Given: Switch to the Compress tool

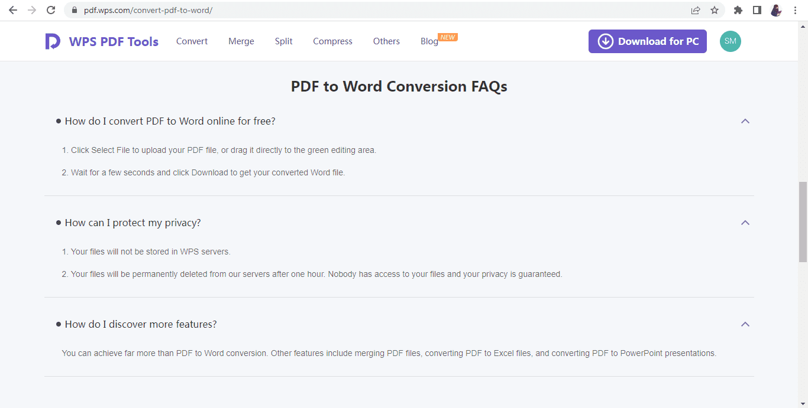Looking at the screenshot, I should pos(332,41).
